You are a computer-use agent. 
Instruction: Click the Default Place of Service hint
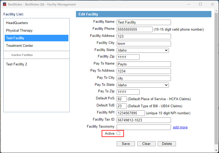pyautogui.click(x=159, y=99)
